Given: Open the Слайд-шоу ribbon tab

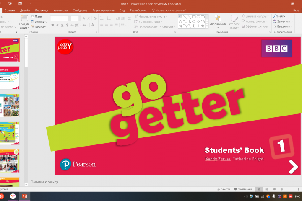Looking at the screenshot, I should pos(80,10).
